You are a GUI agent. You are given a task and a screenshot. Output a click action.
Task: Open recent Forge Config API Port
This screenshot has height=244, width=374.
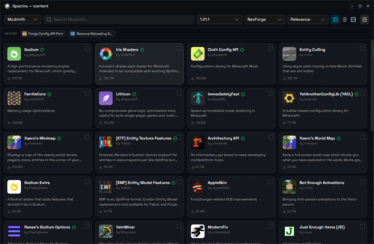43,34
